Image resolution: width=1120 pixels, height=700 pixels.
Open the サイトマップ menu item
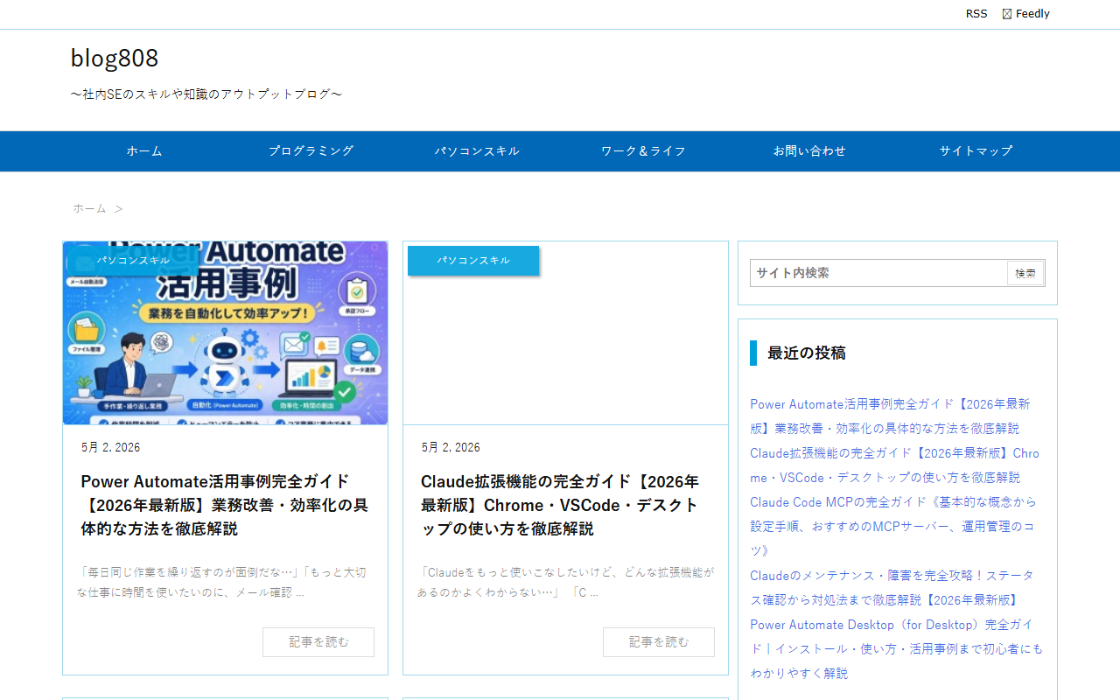pyautogui.click(x=976, y=151)
